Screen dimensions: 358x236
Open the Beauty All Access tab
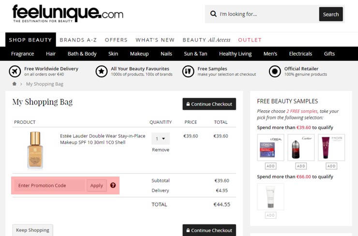[x=207, y=40]
